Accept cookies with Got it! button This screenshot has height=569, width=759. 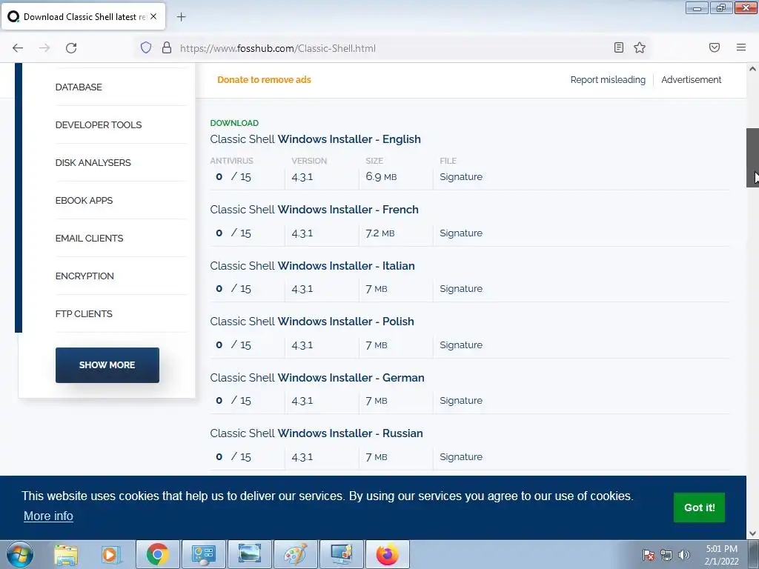pyautogui.click(x=699, y=507)
